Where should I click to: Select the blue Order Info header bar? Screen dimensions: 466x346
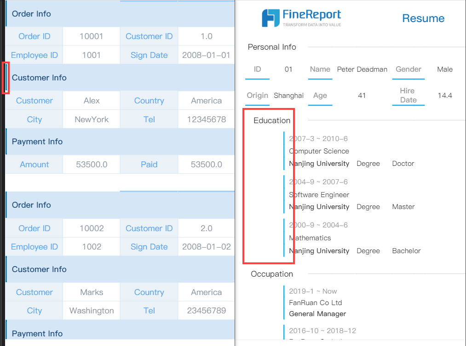click(31, 14)
